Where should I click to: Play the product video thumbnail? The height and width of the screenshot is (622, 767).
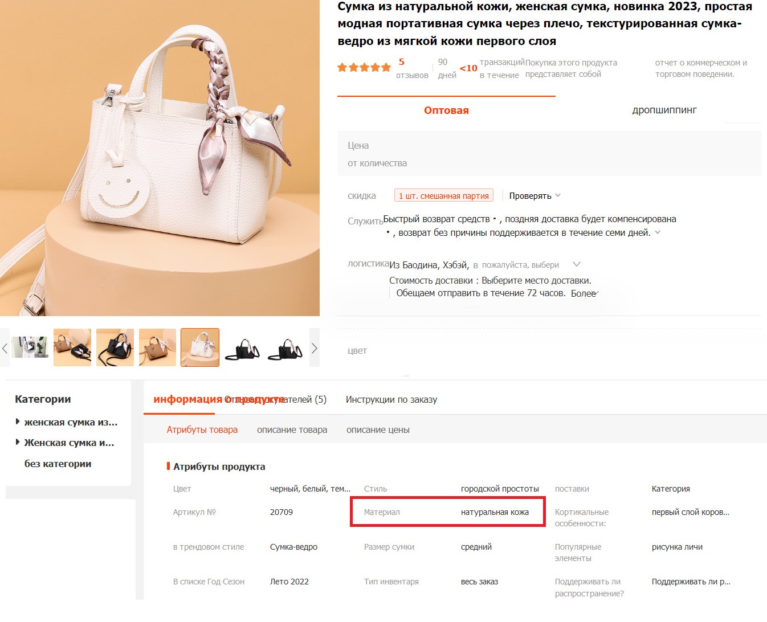[x=30, y=347]
